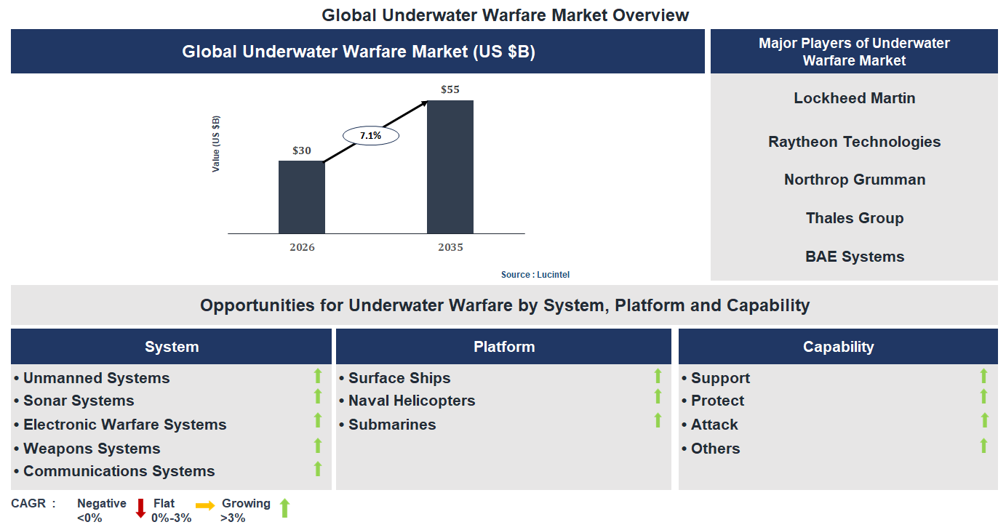Expand the System opportunities panel header
The width and height of the screenshot is (1006, 530).
[x=170, y=346]
